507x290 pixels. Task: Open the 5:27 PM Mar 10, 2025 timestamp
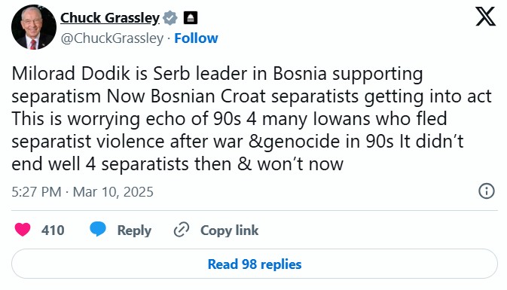pos(82,192)
